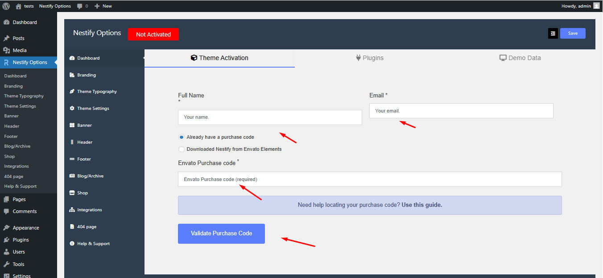Click the Comments icon in WordPress sidebar
The height and width of the screenshot is (278, 603).
click(7, 211)
